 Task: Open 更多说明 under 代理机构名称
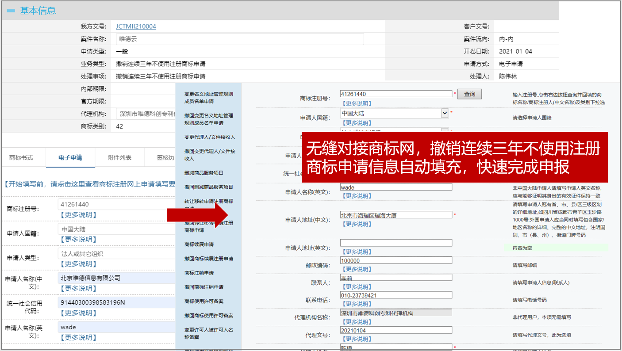pos(357,322)
